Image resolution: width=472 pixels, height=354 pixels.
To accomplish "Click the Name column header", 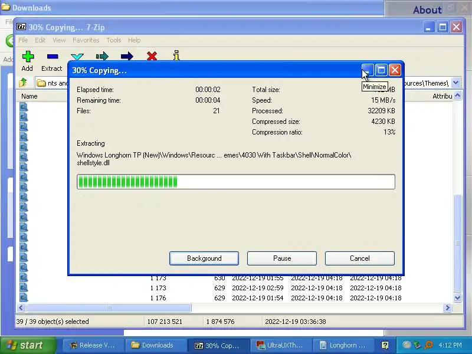I will point(29,96).
